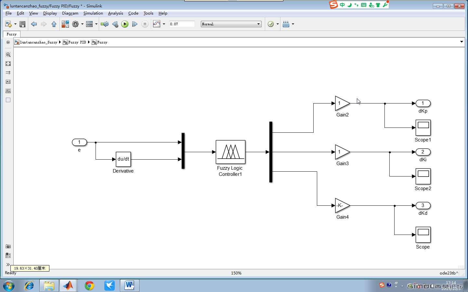The width and height of the screenshot is (468, 292).
Task: Open the Normal simulation mode dropdown
Action: pos(231,24)
